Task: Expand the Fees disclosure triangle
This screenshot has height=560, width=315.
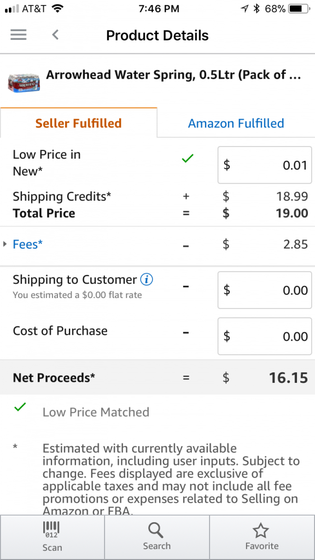Action: coord(5,244)
